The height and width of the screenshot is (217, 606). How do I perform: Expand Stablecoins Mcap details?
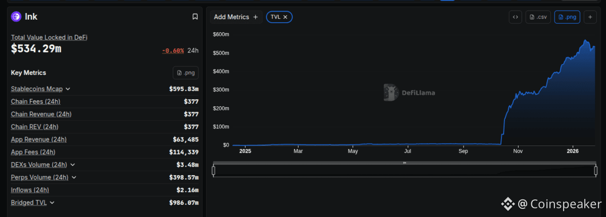click(x=68, y=89)
